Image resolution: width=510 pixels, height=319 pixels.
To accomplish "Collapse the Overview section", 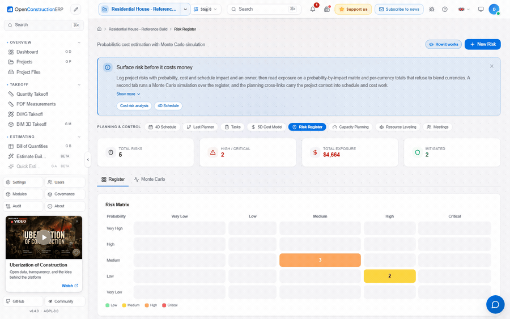I will 79,42.
